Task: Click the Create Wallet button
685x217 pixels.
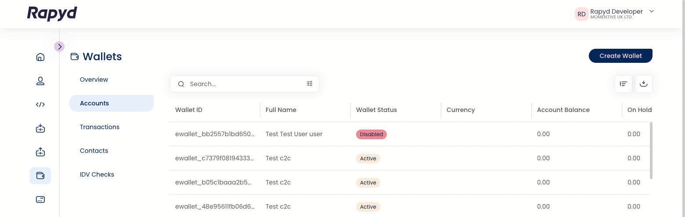Action: (620, 56)
